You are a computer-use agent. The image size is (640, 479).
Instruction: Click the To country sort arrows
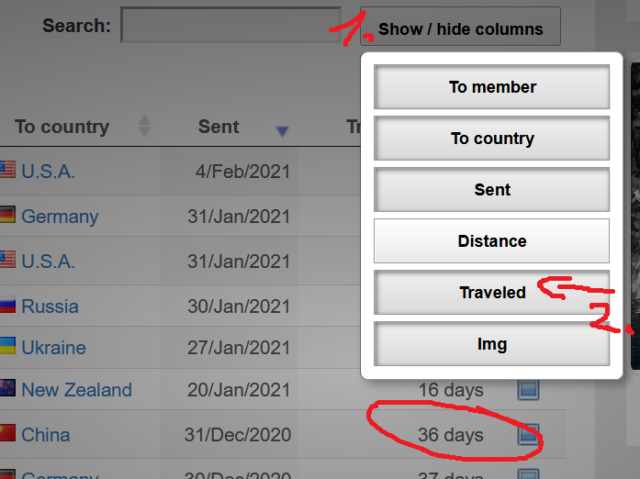[x=144, y=127]
